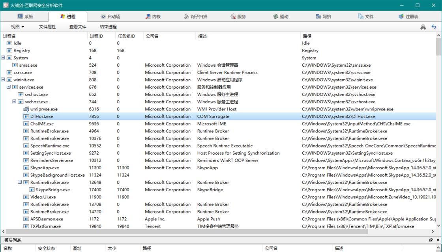Click the RemindersServer.exe process icon
The image size is (442, 252).
pos(26,160)
